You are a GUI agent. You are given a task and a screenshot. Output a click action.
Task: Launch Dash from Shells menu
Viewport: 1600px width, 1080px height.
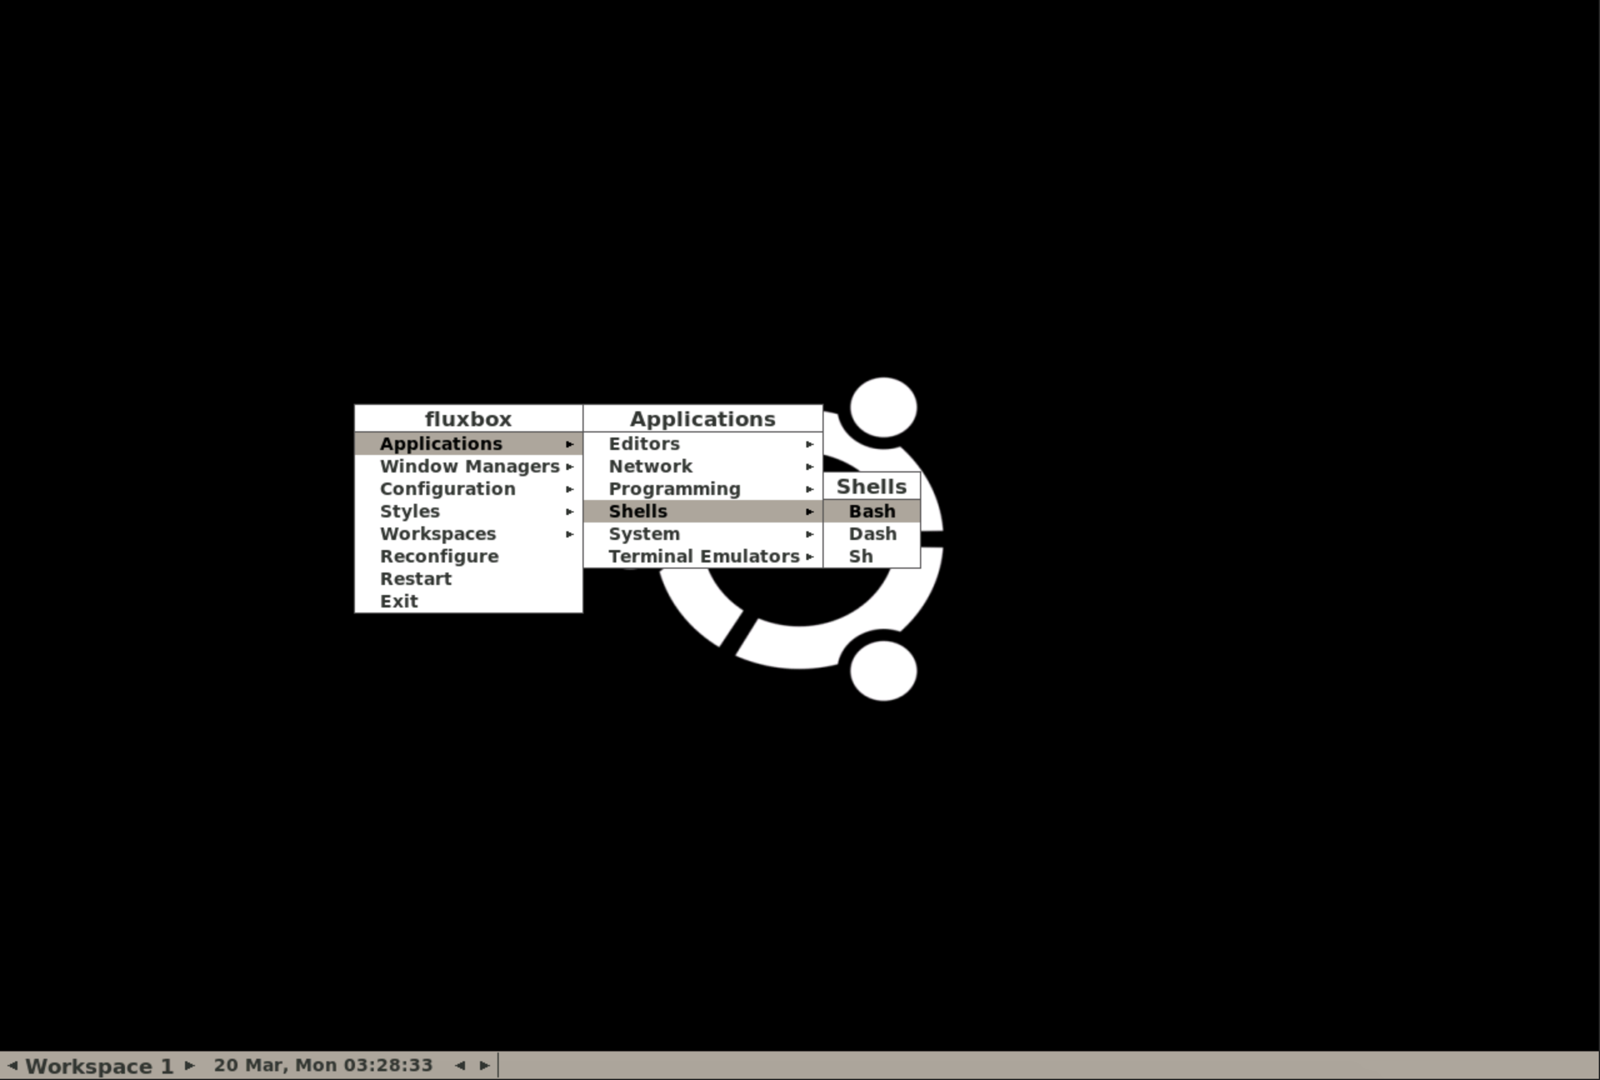(x=872, y=534)
